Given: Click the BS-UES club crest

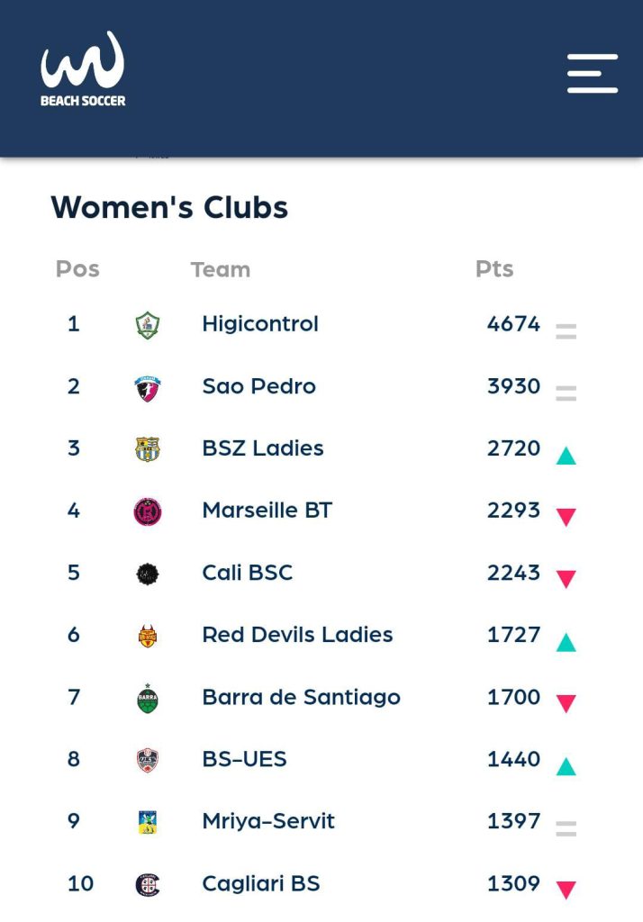Looking at the screenshot, I should 147,760.
